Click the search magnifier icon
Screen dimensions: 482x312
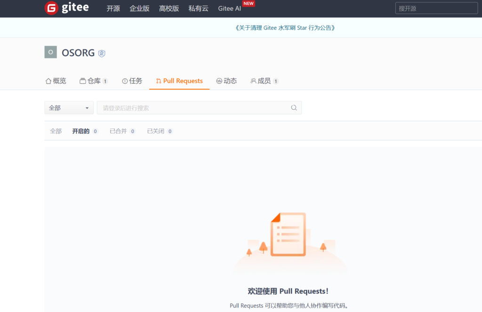pos(294,108)
